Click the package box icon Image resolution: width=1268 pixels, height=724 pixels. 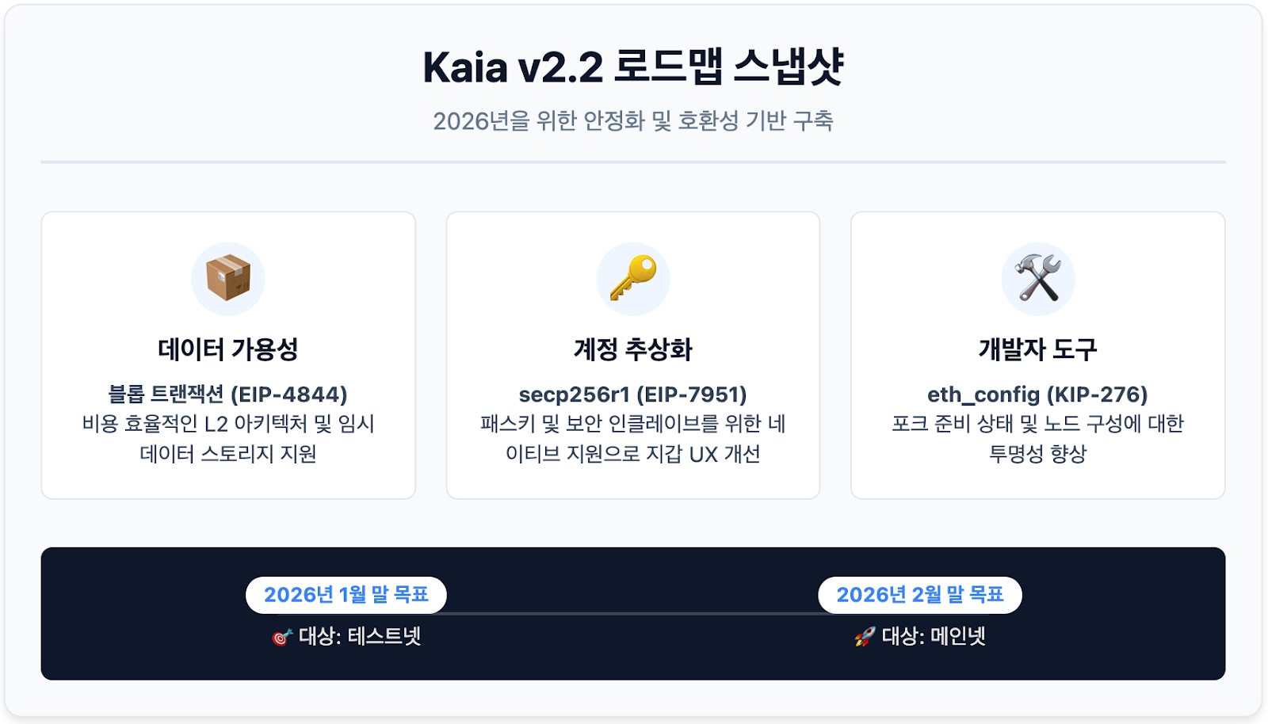point(228,279)
